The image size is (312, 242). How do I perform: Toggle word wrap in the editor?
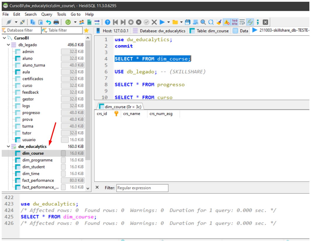click(x=242, y=22)
